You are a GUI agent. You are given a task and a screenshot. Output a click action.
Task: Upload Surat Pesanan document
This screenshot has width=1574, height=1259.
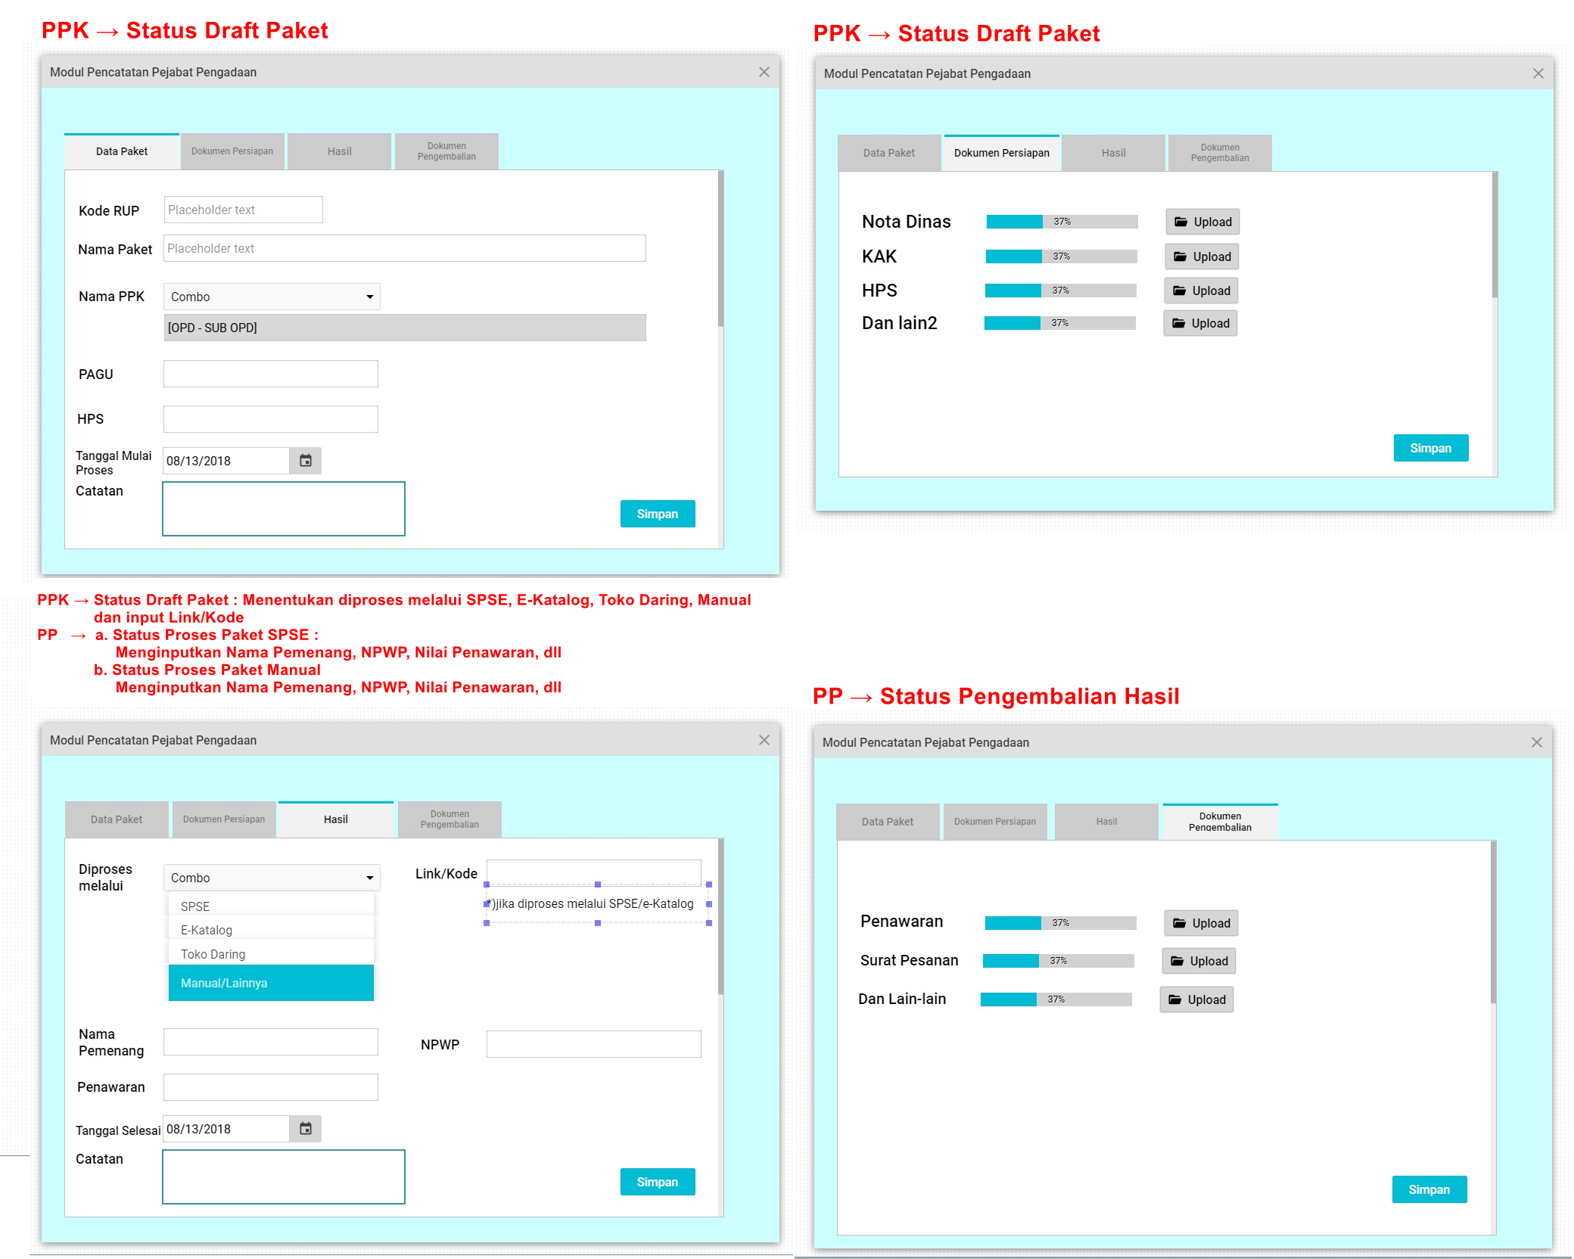coord(1199,961)
